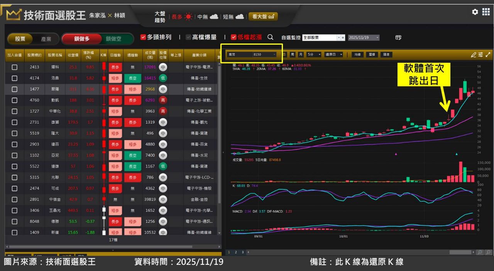
Task: Open the 全部股票 watchlist dropdown
Action: tap(339, 38)
